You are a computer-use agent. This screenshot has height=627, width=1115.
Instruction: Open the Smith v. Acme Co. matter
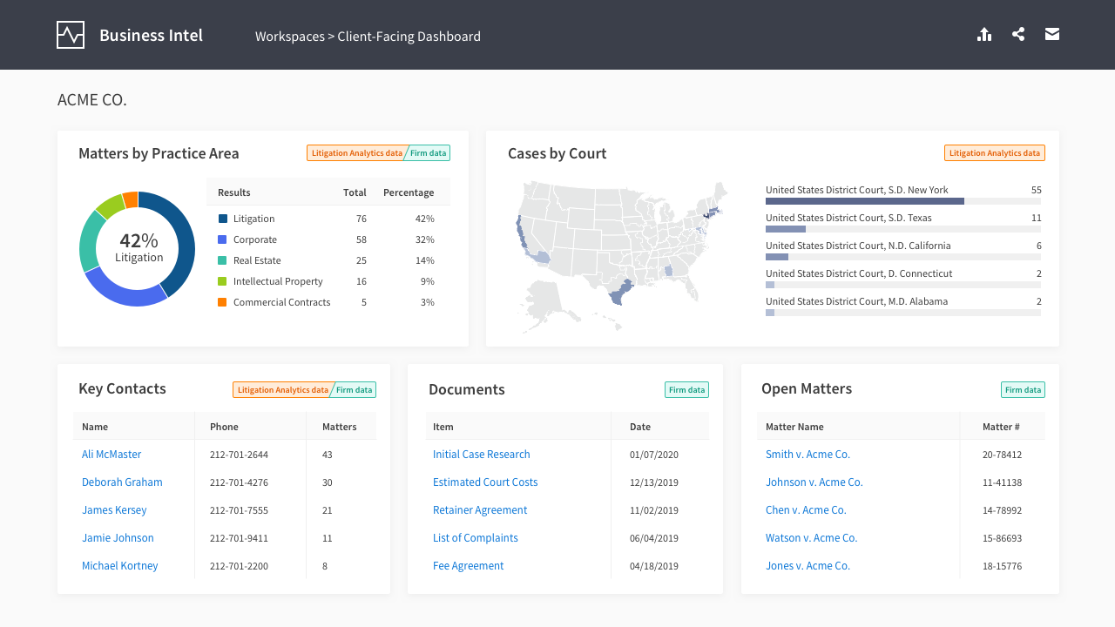pyautogui.click(x=808, y=455)
